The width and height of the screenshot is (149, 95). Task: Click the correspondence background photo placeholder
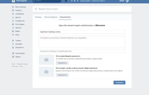click(46, 72)
